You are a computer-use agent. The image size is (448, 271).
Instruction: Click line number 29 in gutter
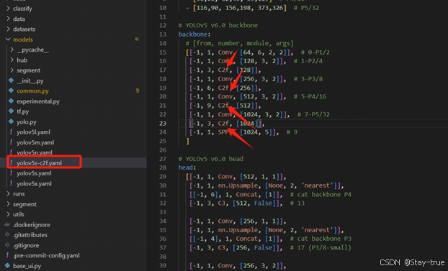[163, 177]
